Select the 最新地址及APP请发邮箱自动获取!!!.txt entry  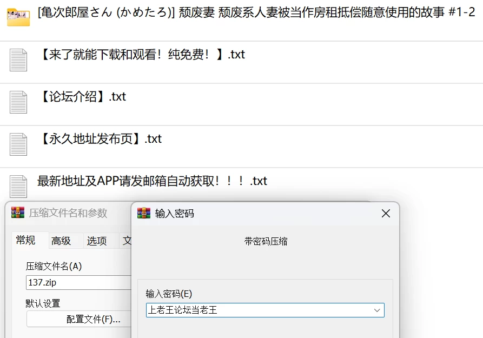[x=152, y=181]
